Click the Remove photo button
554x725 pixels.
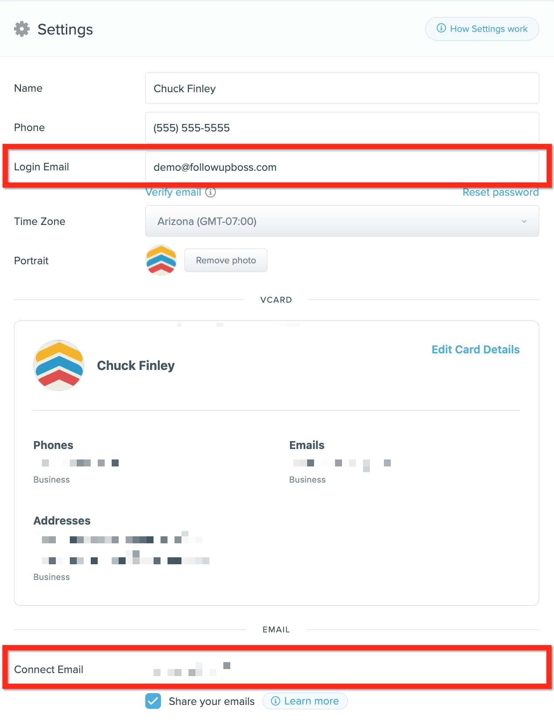(226, 260)
